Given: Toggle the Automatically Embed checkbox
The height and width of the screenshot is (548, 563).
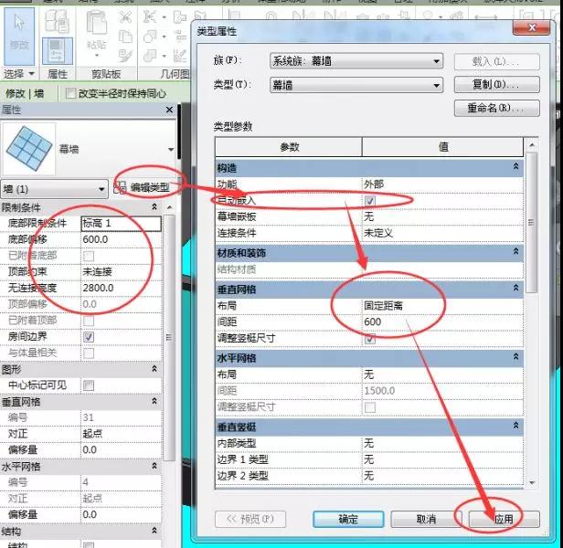Looking at the screenshot, I should pyautogui.click(x=370, y=200).
